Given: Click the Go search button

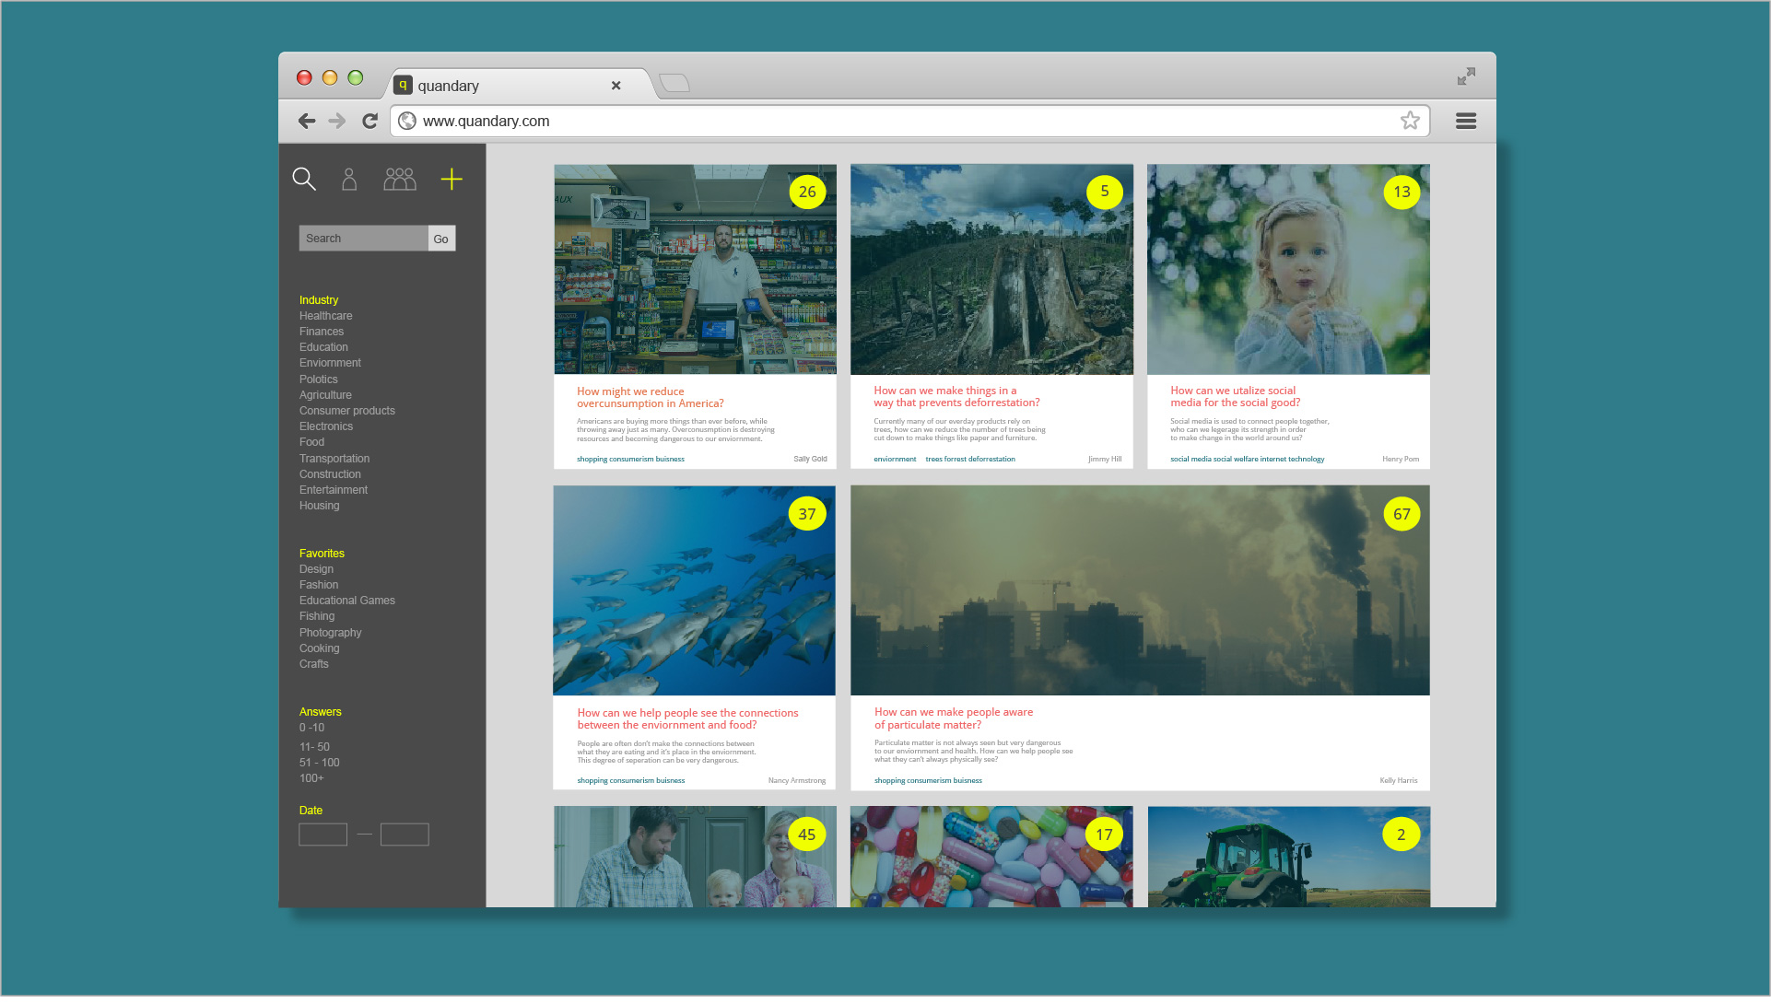Looking at the screenshot, I should pos(441,239).
